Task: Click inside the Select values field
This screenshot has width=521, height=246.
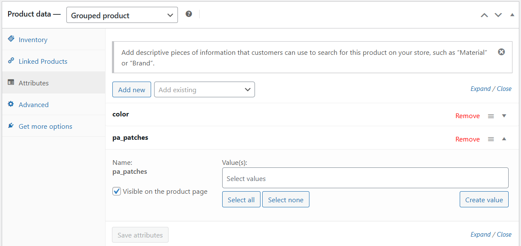Action: (365, 178)
